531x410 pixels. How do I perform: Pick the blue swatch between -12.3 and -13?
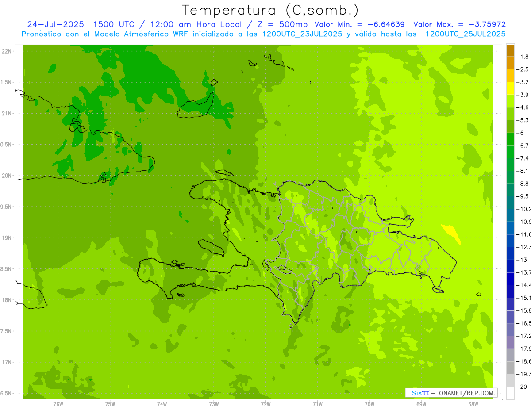click(x=510, y=253)
